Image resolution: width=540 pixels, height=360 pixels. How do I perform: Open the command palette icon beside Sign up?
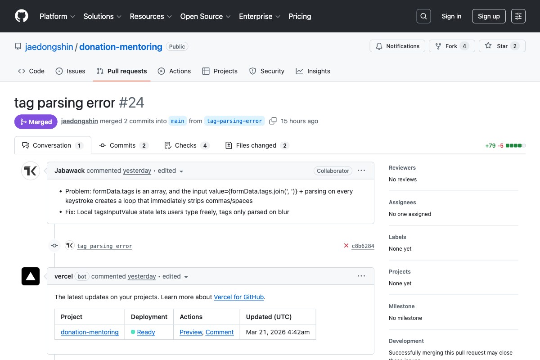(518, 16)
